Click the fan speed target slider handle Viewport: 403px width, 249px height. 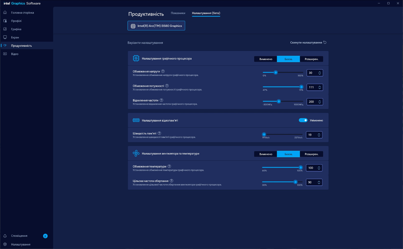point(296,182)
